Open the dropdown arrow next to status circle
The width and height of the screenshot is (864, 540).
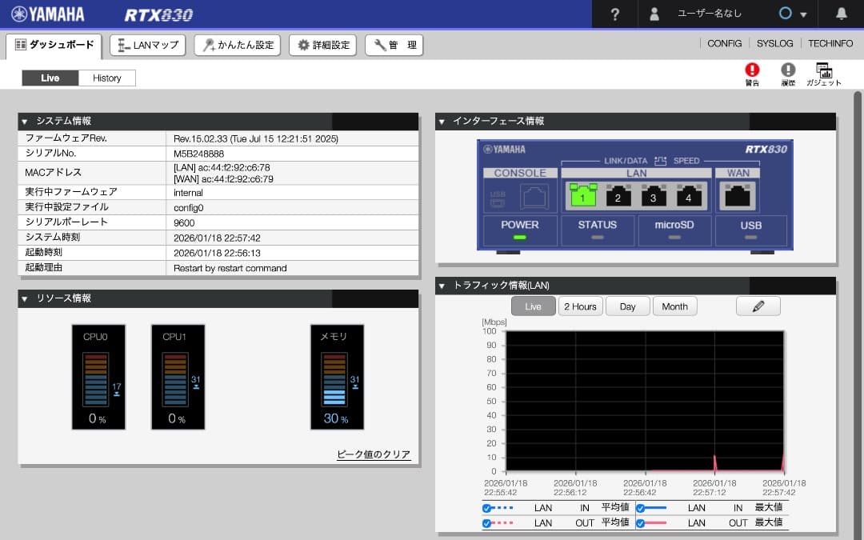(803, 14)
